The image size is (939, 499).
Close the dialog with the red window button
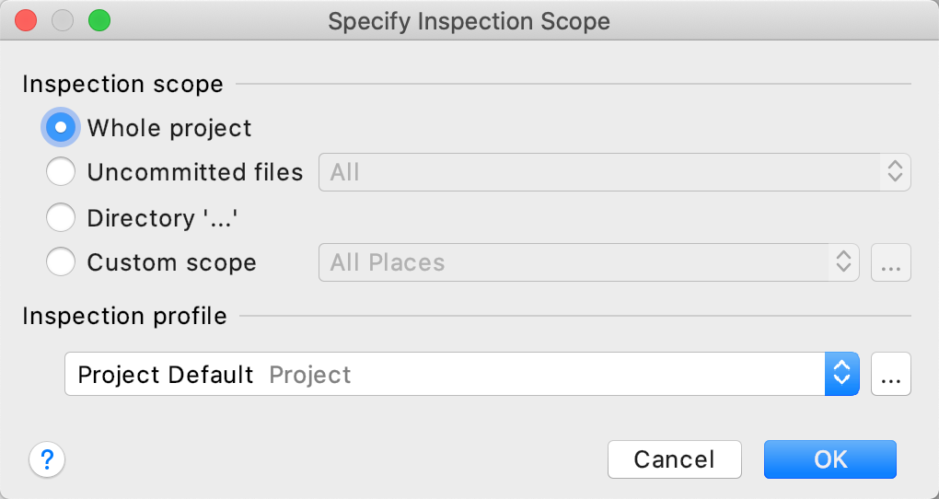pyautogui.click(x=27, y=19)
